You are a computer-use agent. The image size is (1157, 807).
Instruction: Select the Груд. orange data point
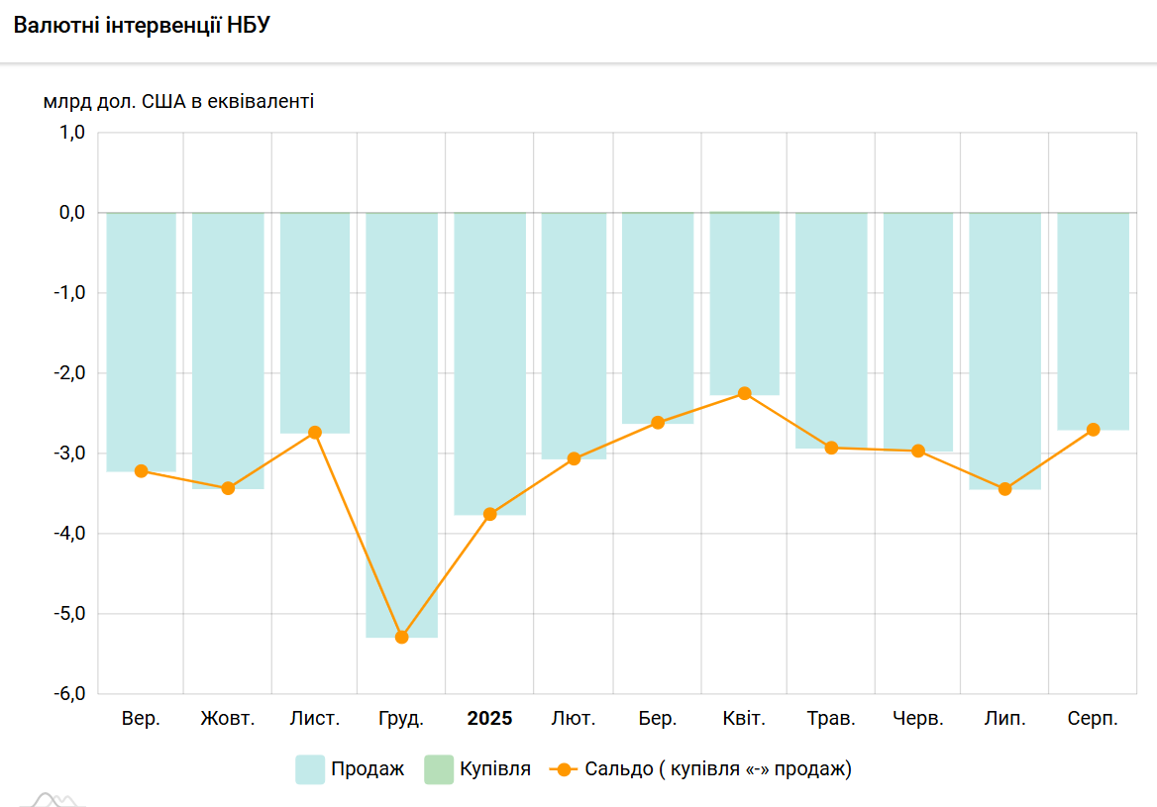point(401,637)
